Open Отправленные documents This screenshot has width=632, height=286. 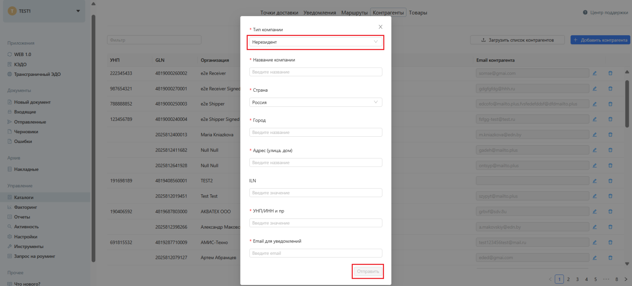click(26, 122)
